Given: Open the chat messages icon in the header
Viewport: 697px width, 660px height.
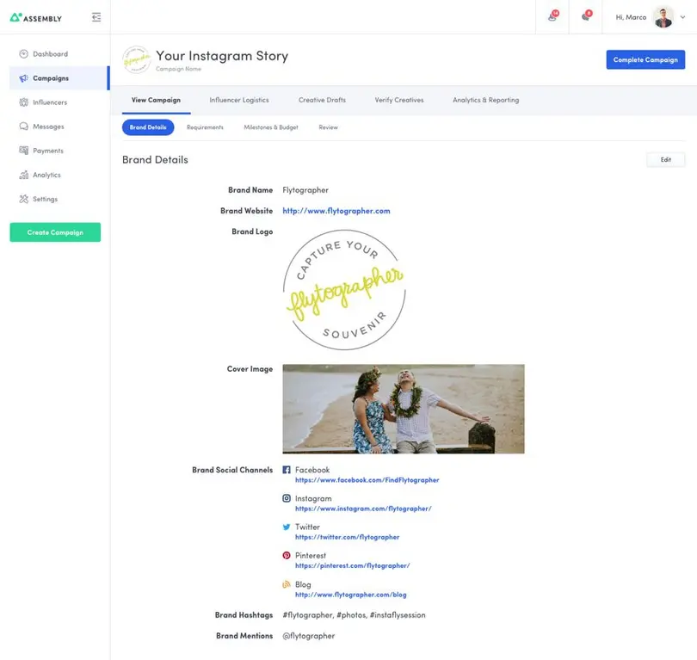Looking at the screenshot, I should pyautogui.click(x=586, y=17).
